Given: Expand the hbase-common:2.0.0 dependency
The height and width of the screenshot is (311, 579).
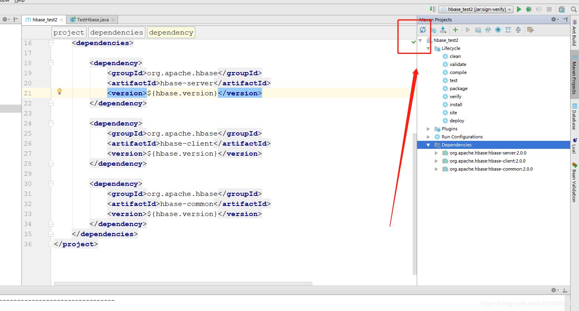Looking at the screenshot, I should pyautogui.click(x=436, y=169).
